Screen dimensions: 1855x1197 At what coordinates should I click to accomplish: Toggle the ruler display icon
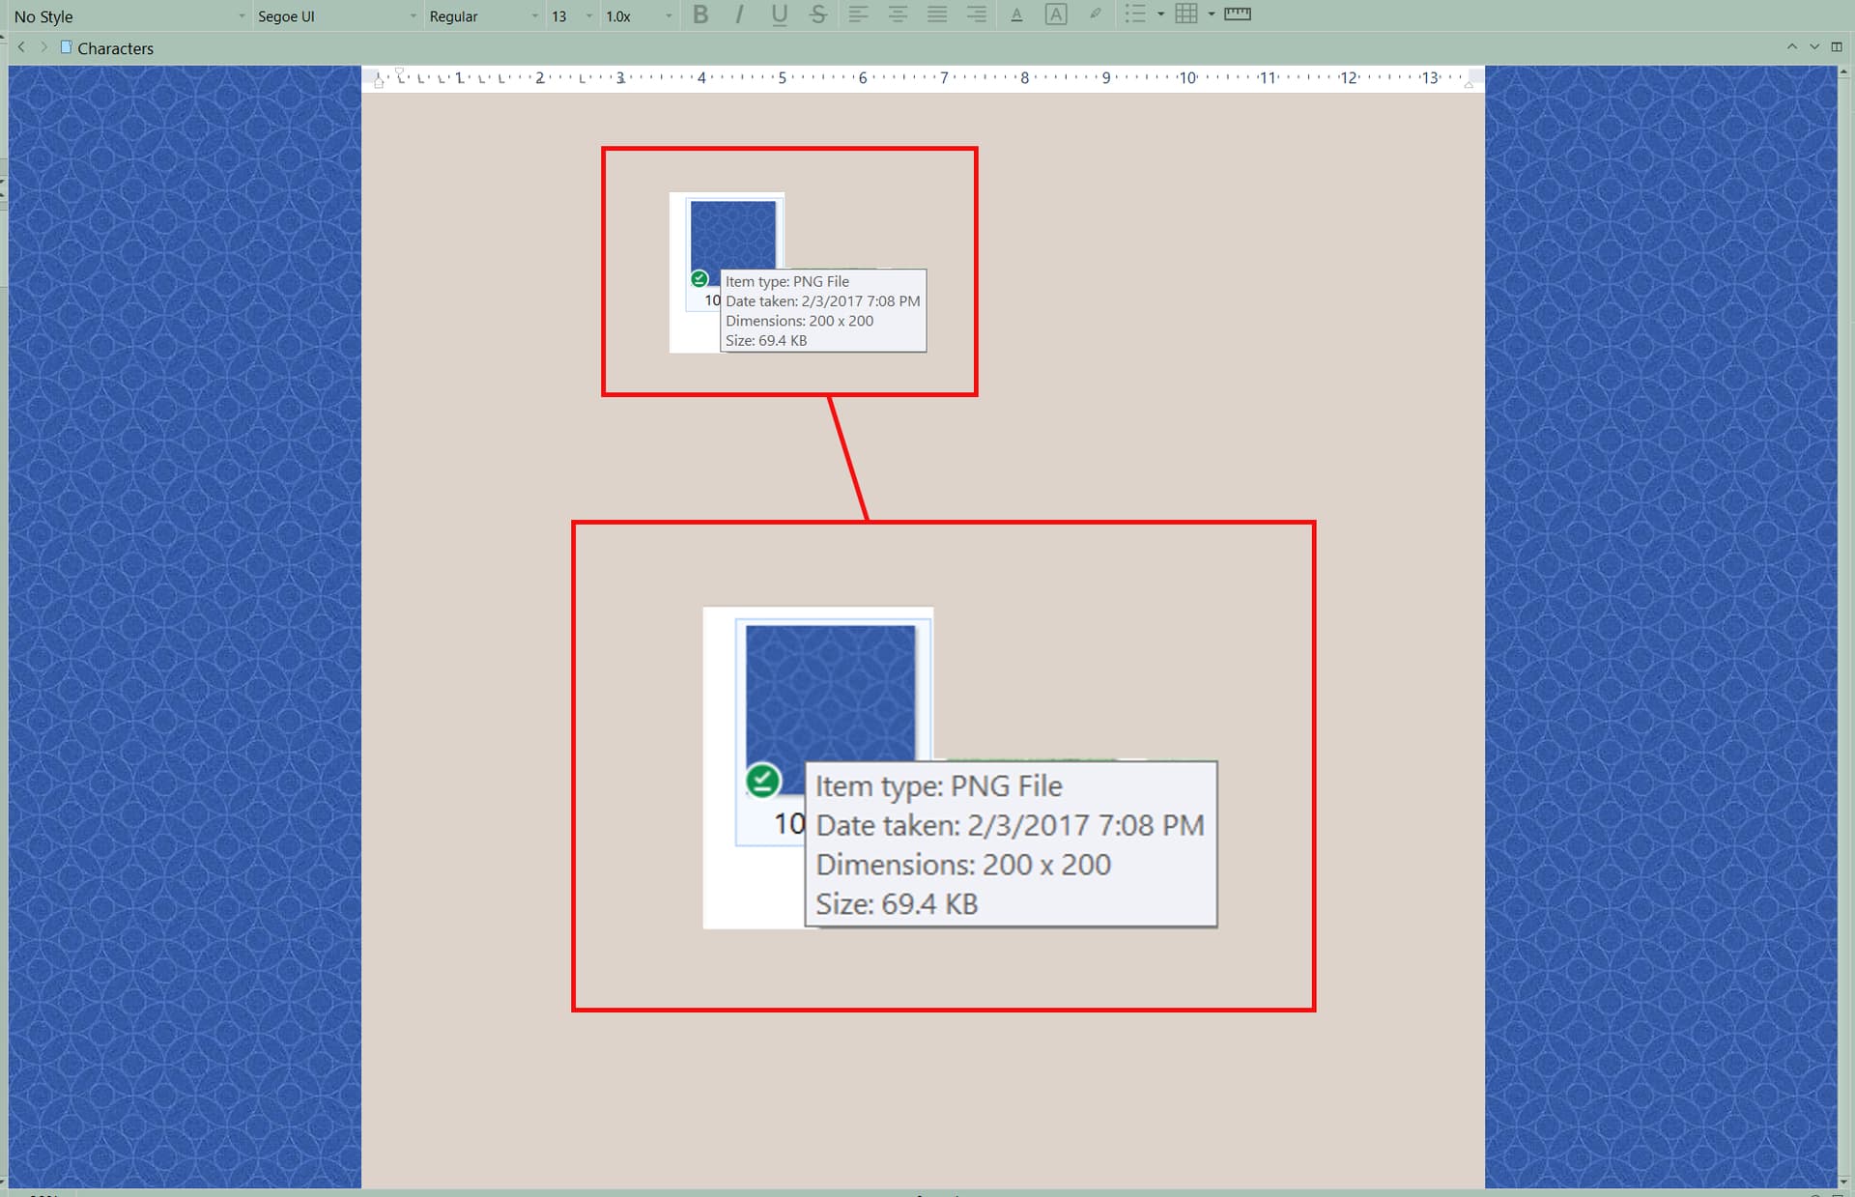[x=1237, y=14]
